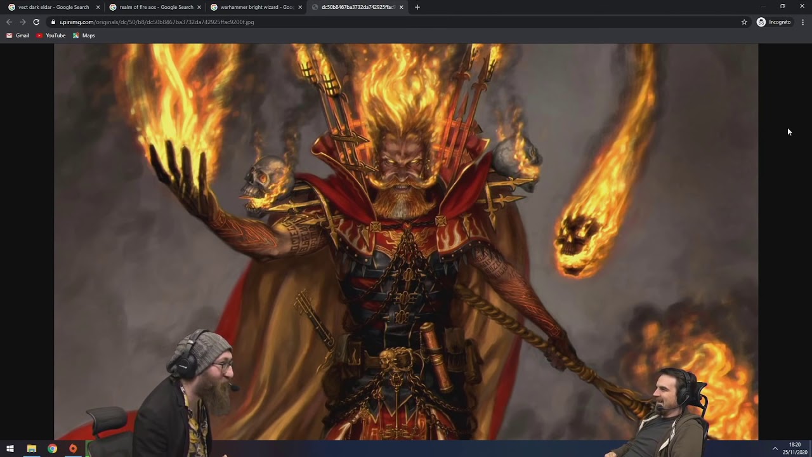
Task: Close the 'warhammer bright wizard' tab
Action: (x=300, y=7)
